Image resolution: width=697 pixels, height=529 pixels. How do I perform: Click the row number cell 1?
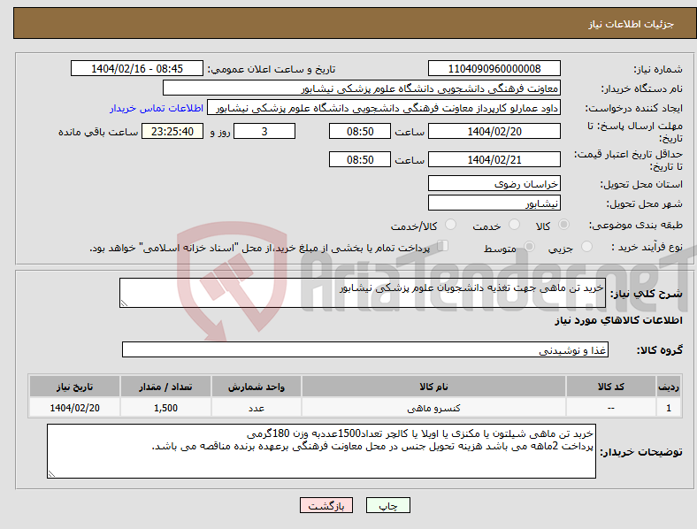click(669, 408)
